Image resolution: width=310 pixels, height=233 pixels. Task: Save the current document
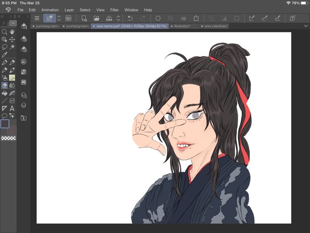[109, 18]
